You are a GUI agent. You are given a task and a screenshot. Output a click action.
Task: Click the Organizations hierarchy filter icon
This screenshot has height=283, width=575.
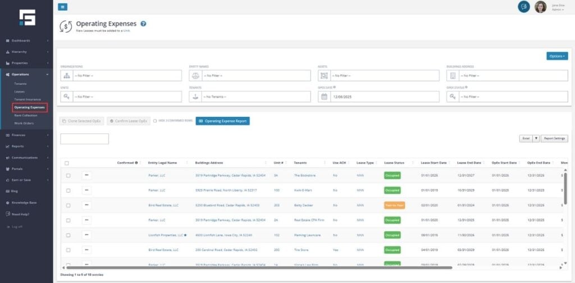click(x=67, y=75)
